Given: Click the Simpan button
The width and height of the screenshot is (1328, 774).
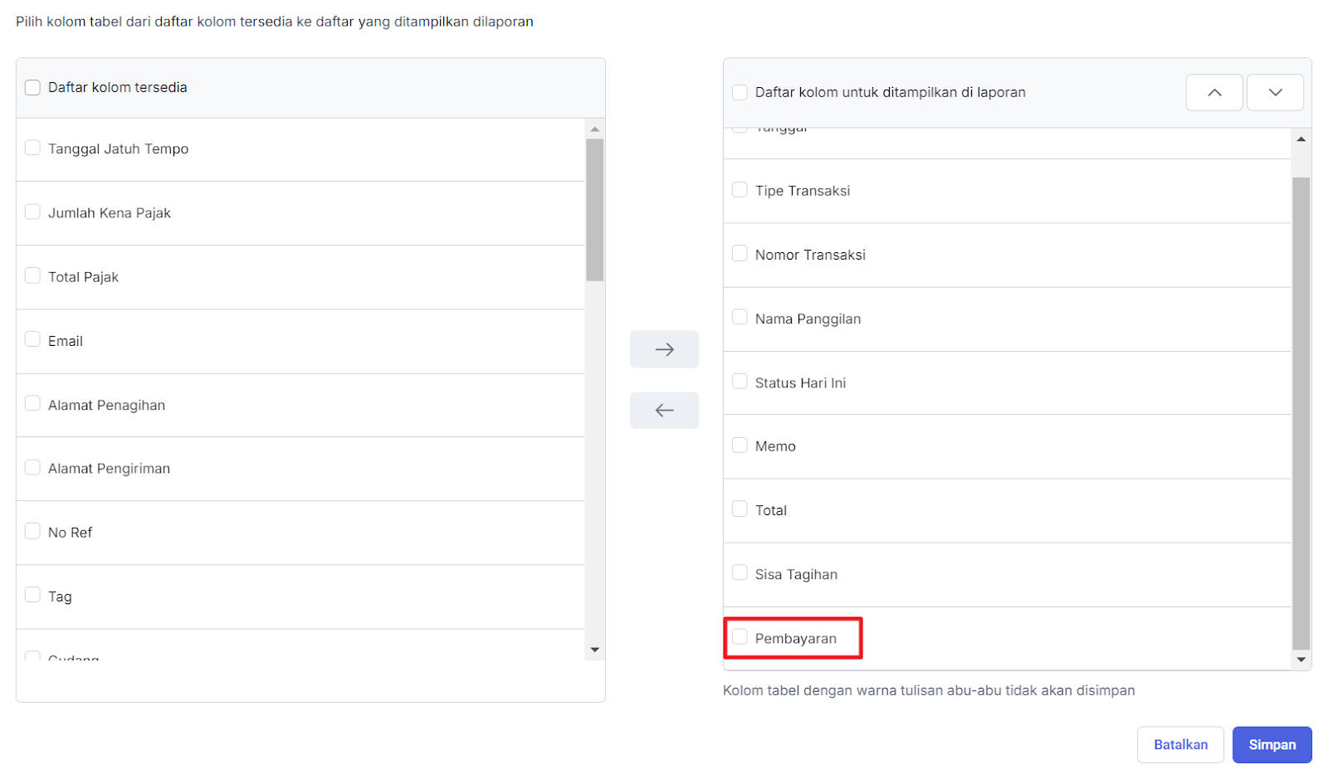Looking at the screenshot, I should point(1272,745).
